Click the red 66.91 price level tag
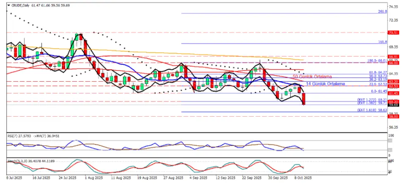The width and height of the screenshot is (406, 186). (394, 56)
